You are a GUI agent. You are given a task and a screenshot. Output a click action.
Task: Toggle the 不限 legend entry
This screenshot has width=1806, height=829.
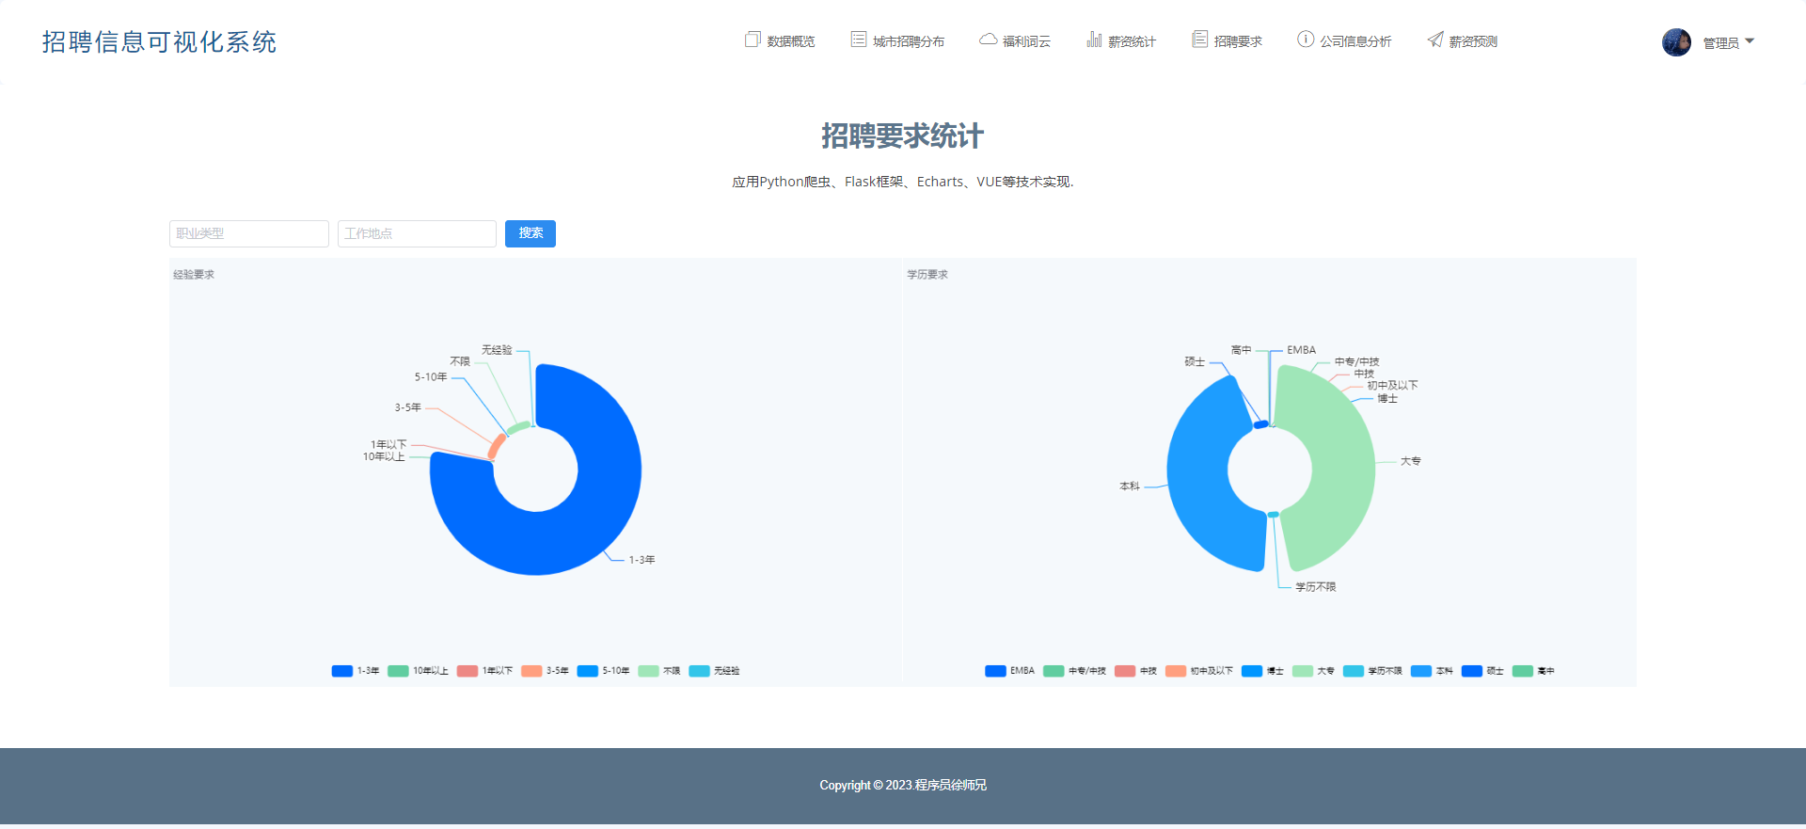(x=658, y=671)
